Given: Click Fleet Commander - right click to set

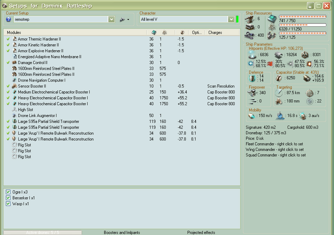Looking at the screenshot, I should click(274, 144).
